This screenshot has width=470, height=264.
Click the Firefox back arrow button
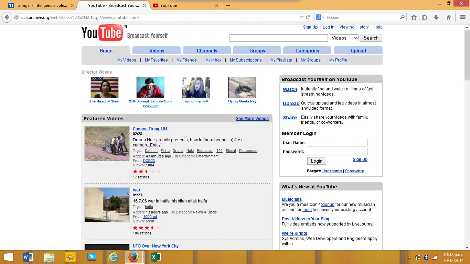(x=7, y=17)
